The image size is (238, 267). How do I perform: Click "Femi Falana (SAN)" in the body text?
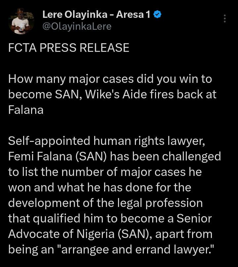(x=57, y=156)
